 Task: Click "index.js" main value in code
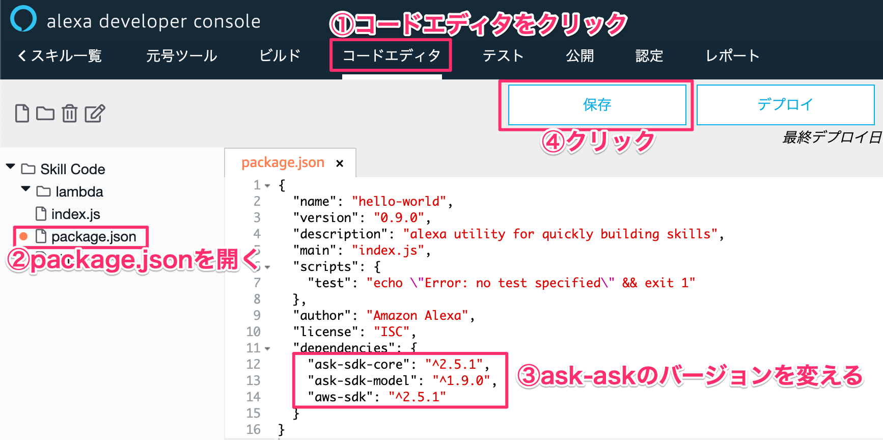tap(388, 251)
